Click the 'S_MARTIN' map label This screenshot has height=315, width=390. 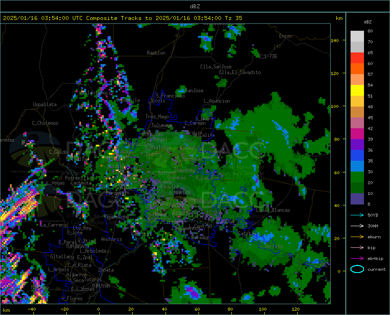click(x=179, y=193)
